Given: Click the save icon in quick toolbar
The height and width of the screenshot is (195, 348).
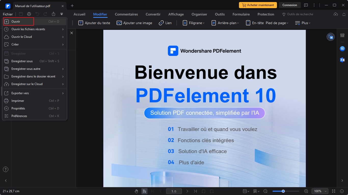Looking at the screenshot, I should point(21,14).
